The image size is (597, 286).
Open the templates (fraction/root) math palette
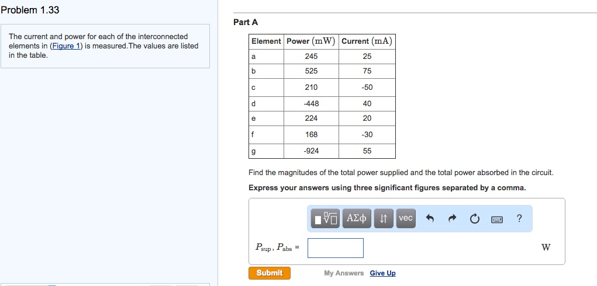(326, 218)
